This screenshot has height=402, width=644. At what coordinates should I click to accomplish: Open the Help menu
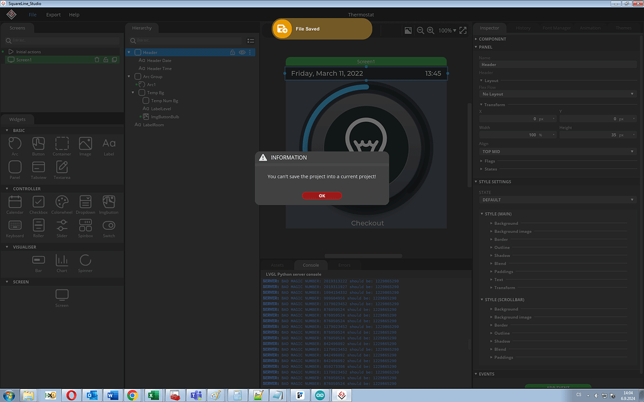[74, 15]
